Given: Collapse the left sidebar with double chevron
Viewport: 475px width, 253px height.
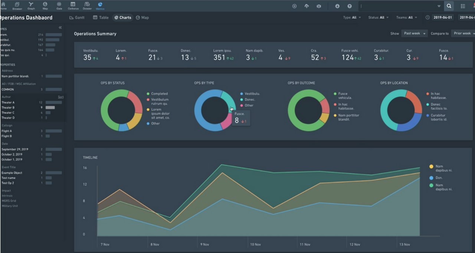Looking at the screenshot, I should [60, 28].
